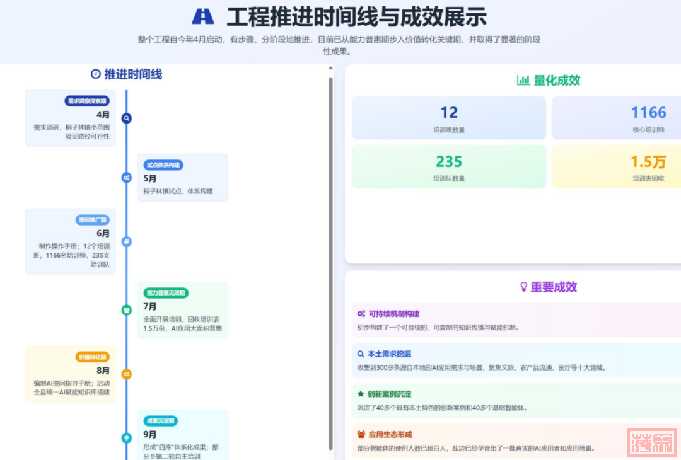Click the star icon beside 创新案例沉淀

[x=361, y=394]
